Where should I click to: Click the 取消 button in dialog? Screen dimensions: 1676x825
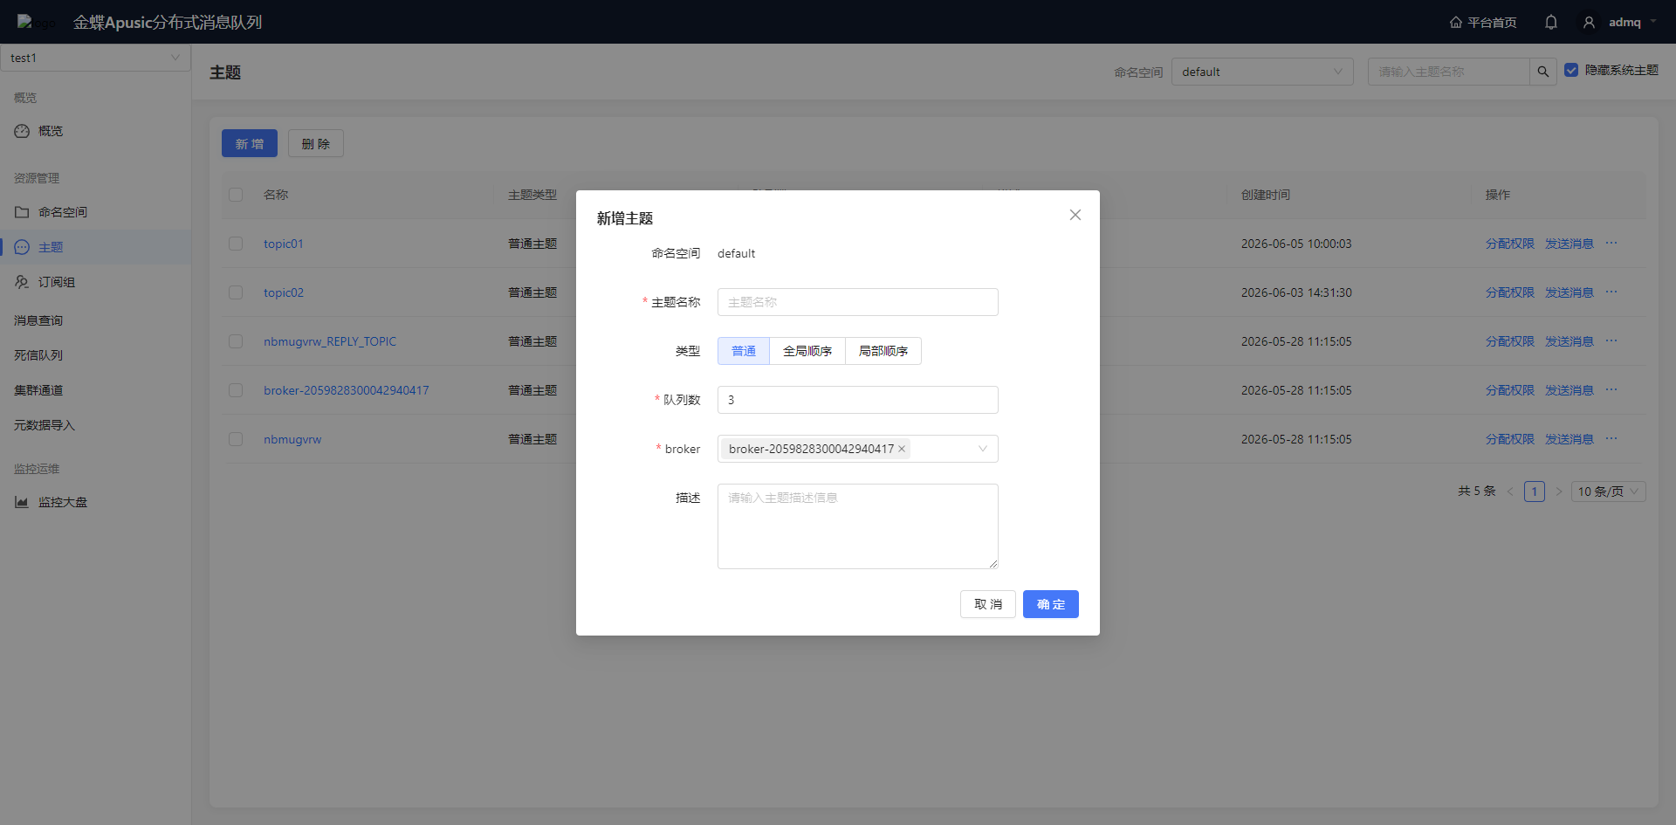coord(988,604)
